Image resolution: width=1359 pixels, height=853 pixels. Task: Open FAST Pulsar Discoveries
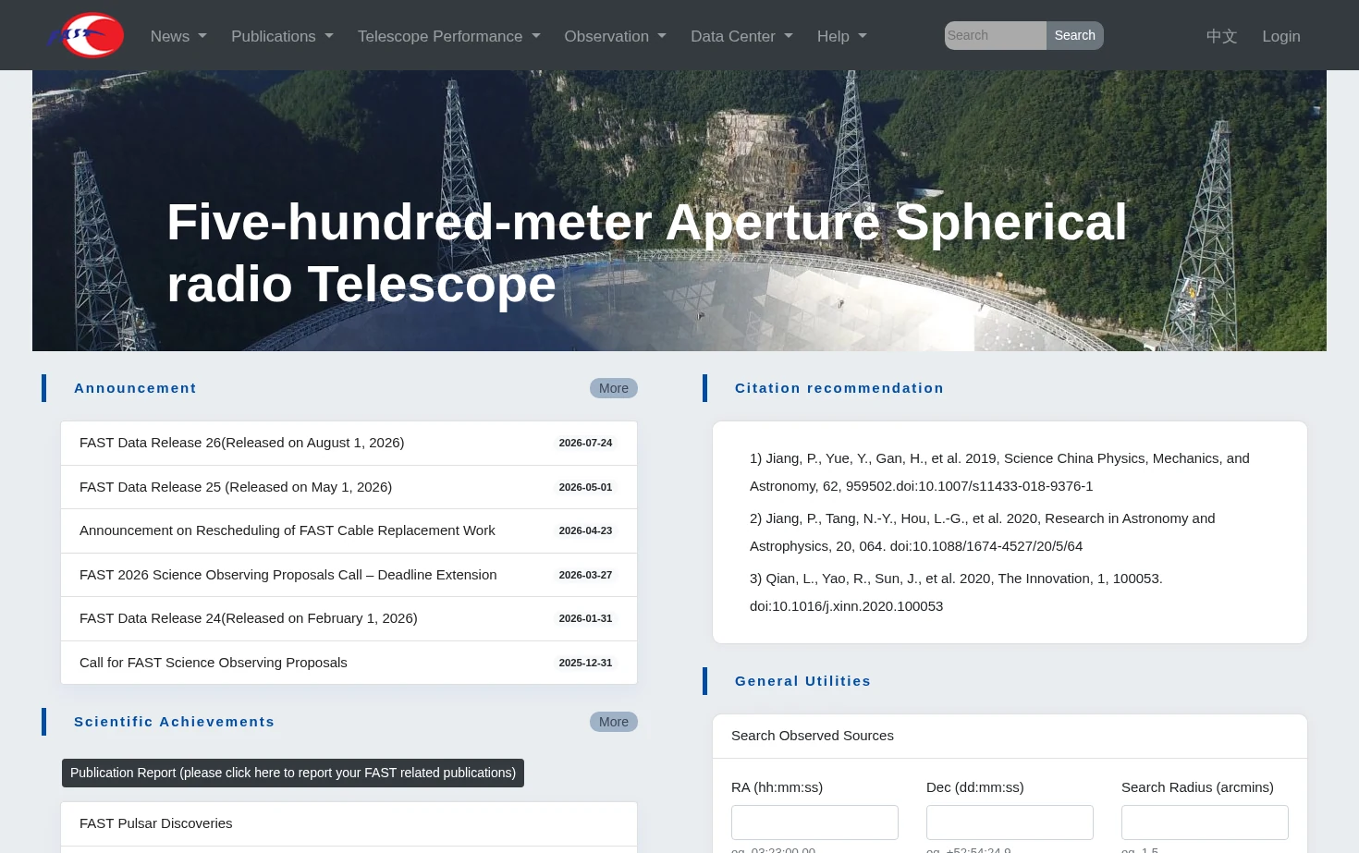coord(349,823)
